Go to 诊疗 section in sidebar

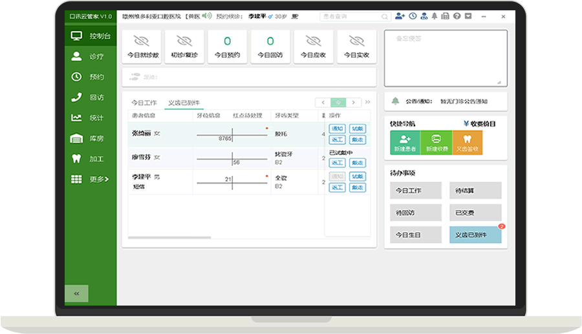click(91, 56)
